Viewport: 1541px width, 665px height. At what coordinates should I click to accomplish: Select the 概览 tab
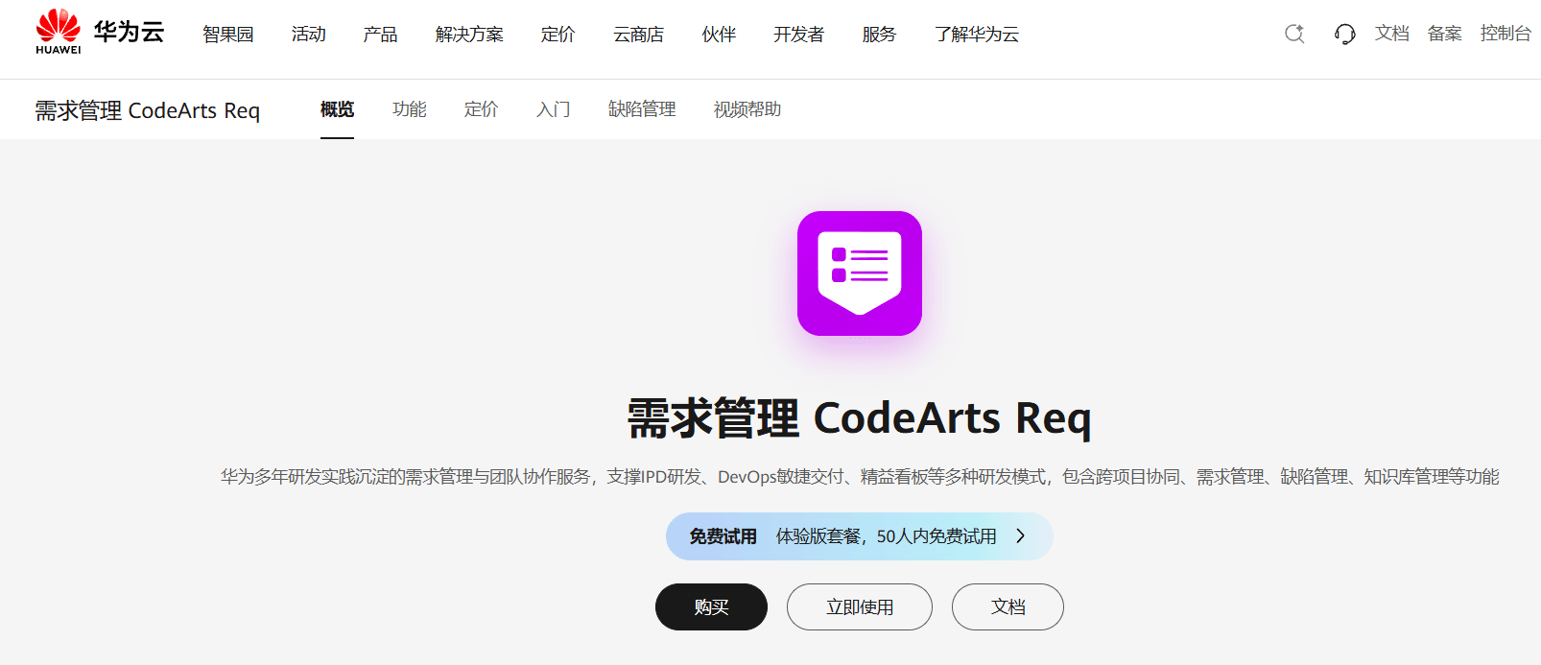[337, 109]
